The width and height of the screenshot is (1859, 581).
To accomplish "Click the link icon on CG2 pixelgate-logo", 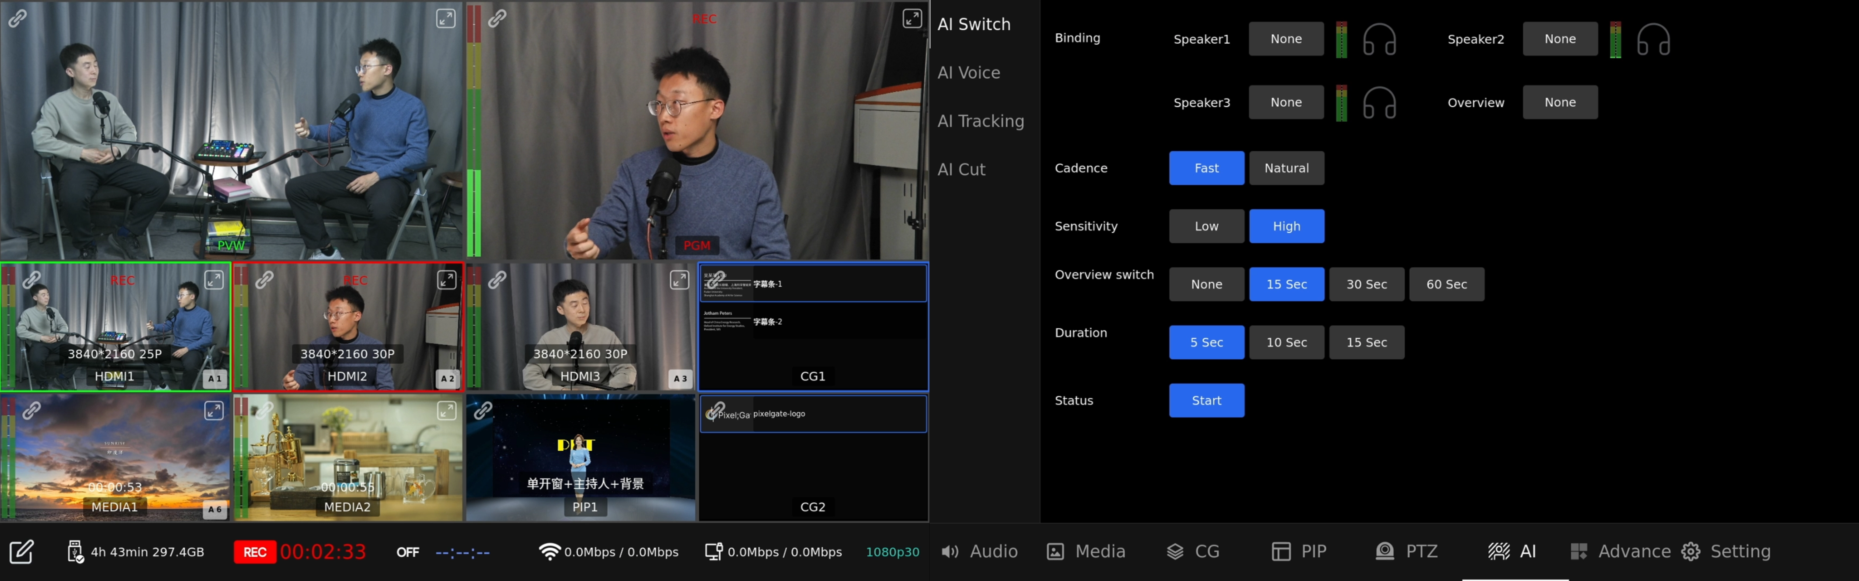I will (x=715, y=411).
